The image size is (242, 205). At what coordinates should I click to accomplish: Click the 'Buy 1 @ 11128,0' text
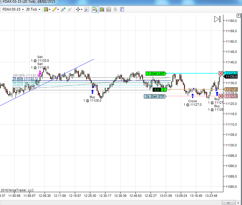coord(92,99)
